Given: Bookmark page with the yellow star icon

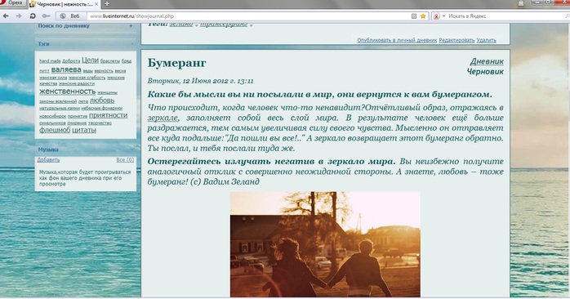Looking at the screenshot, I should [423, 16].
